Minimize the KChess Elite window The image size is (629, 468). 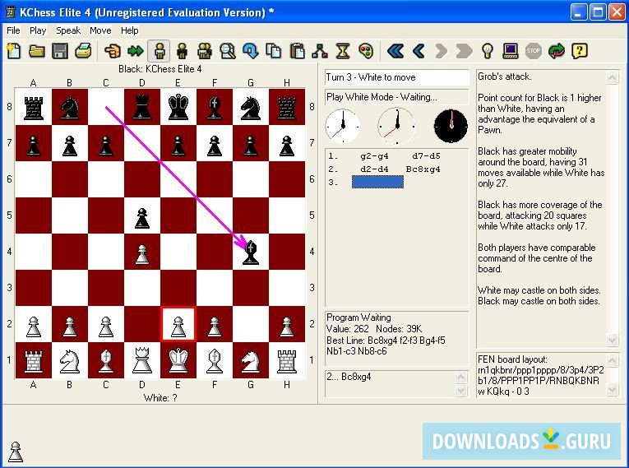pyautogui.click(x=578, y=12)
